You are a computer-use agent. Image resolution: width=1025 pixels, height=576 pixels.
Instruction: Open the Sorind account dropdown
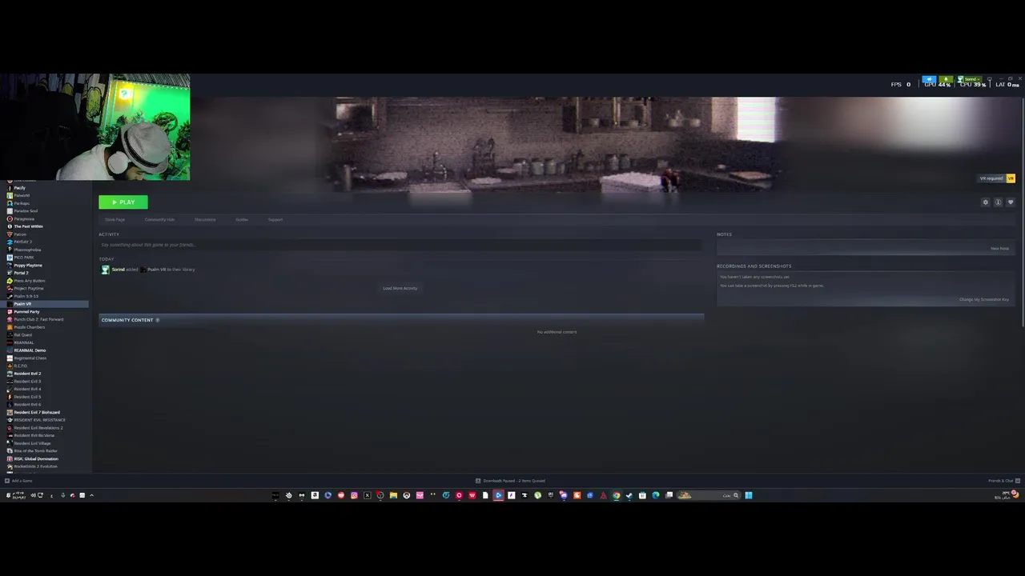[x=970, y=80]
